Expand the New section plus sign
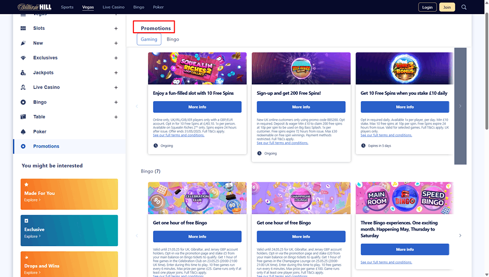The height and width of the screenshot is (277, 489). 116,43
